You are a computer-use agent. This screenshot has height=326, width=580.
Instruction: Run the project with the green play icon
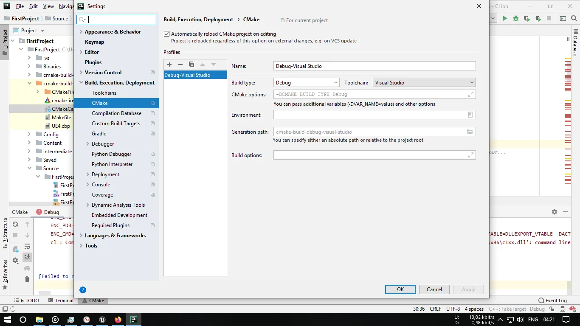click(505, 18)
